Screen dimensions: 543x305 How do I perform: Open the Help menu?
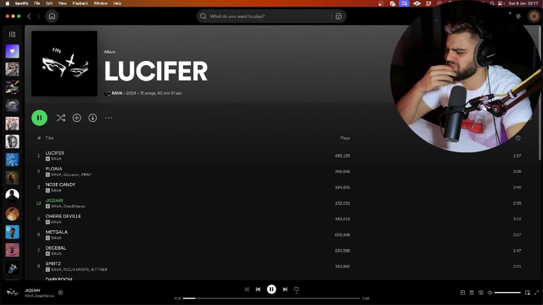tap(117, 3)
